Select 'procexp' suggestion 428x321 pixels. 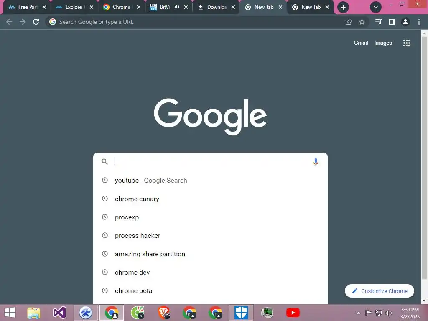[x=210, y=217]
